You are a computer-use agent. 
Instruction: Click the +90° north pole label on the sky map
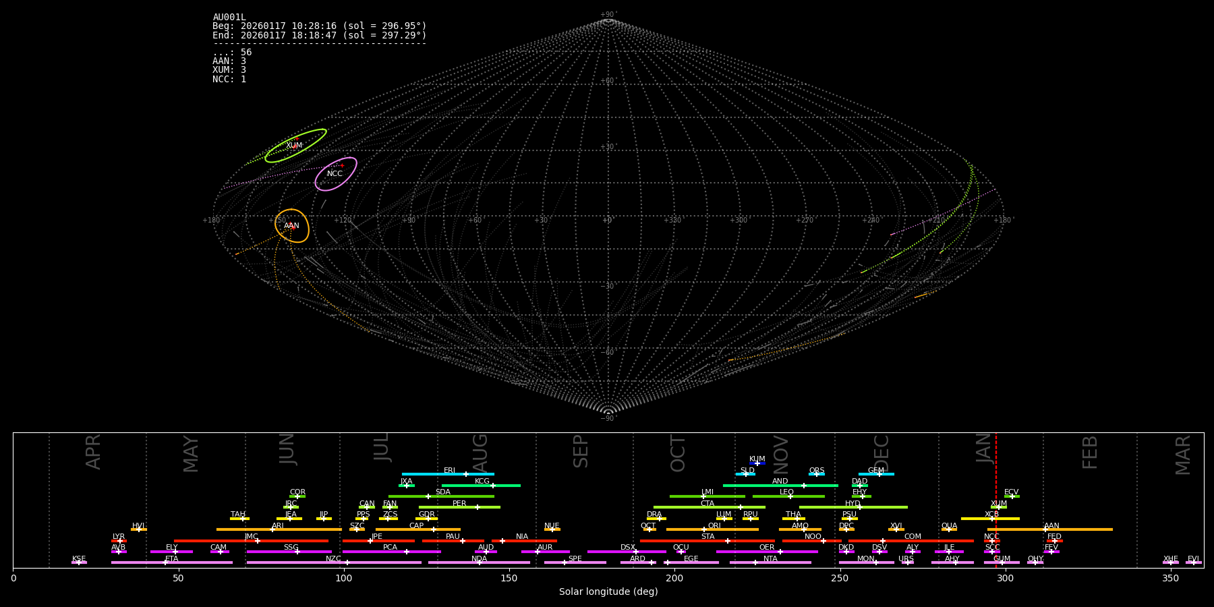point(608,15)
